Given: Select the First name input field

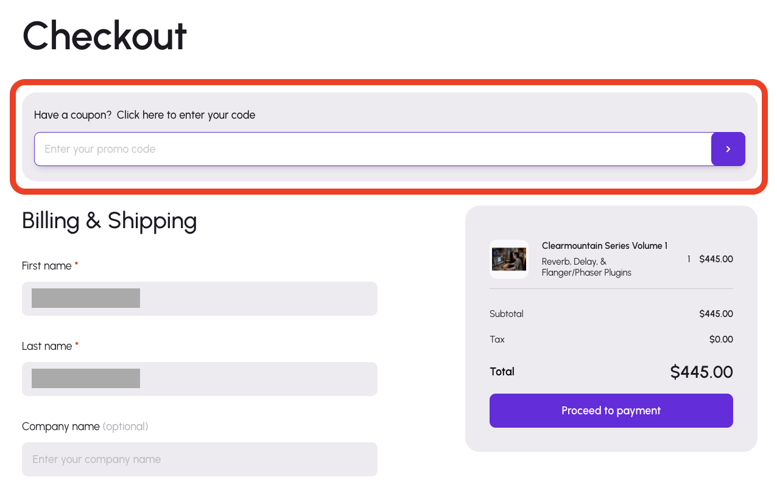Looking at the screenshot, I should coord(199,299).
